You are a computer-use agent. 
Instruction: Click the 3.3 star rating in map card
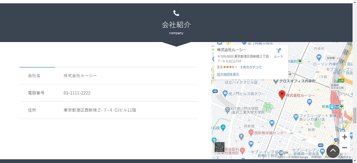coord(227,67)
